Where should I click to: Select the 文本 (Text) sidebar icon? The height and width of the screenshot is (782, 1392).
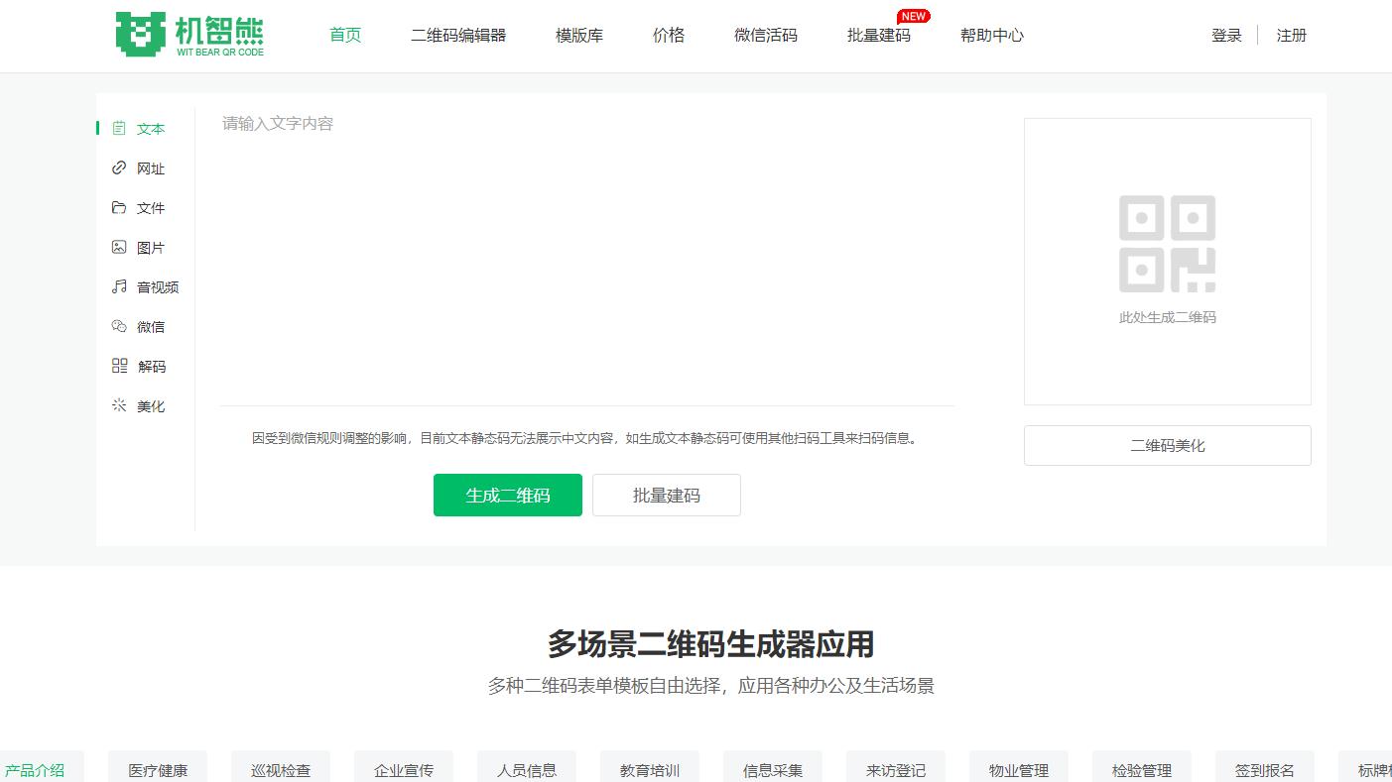[118, 128]
